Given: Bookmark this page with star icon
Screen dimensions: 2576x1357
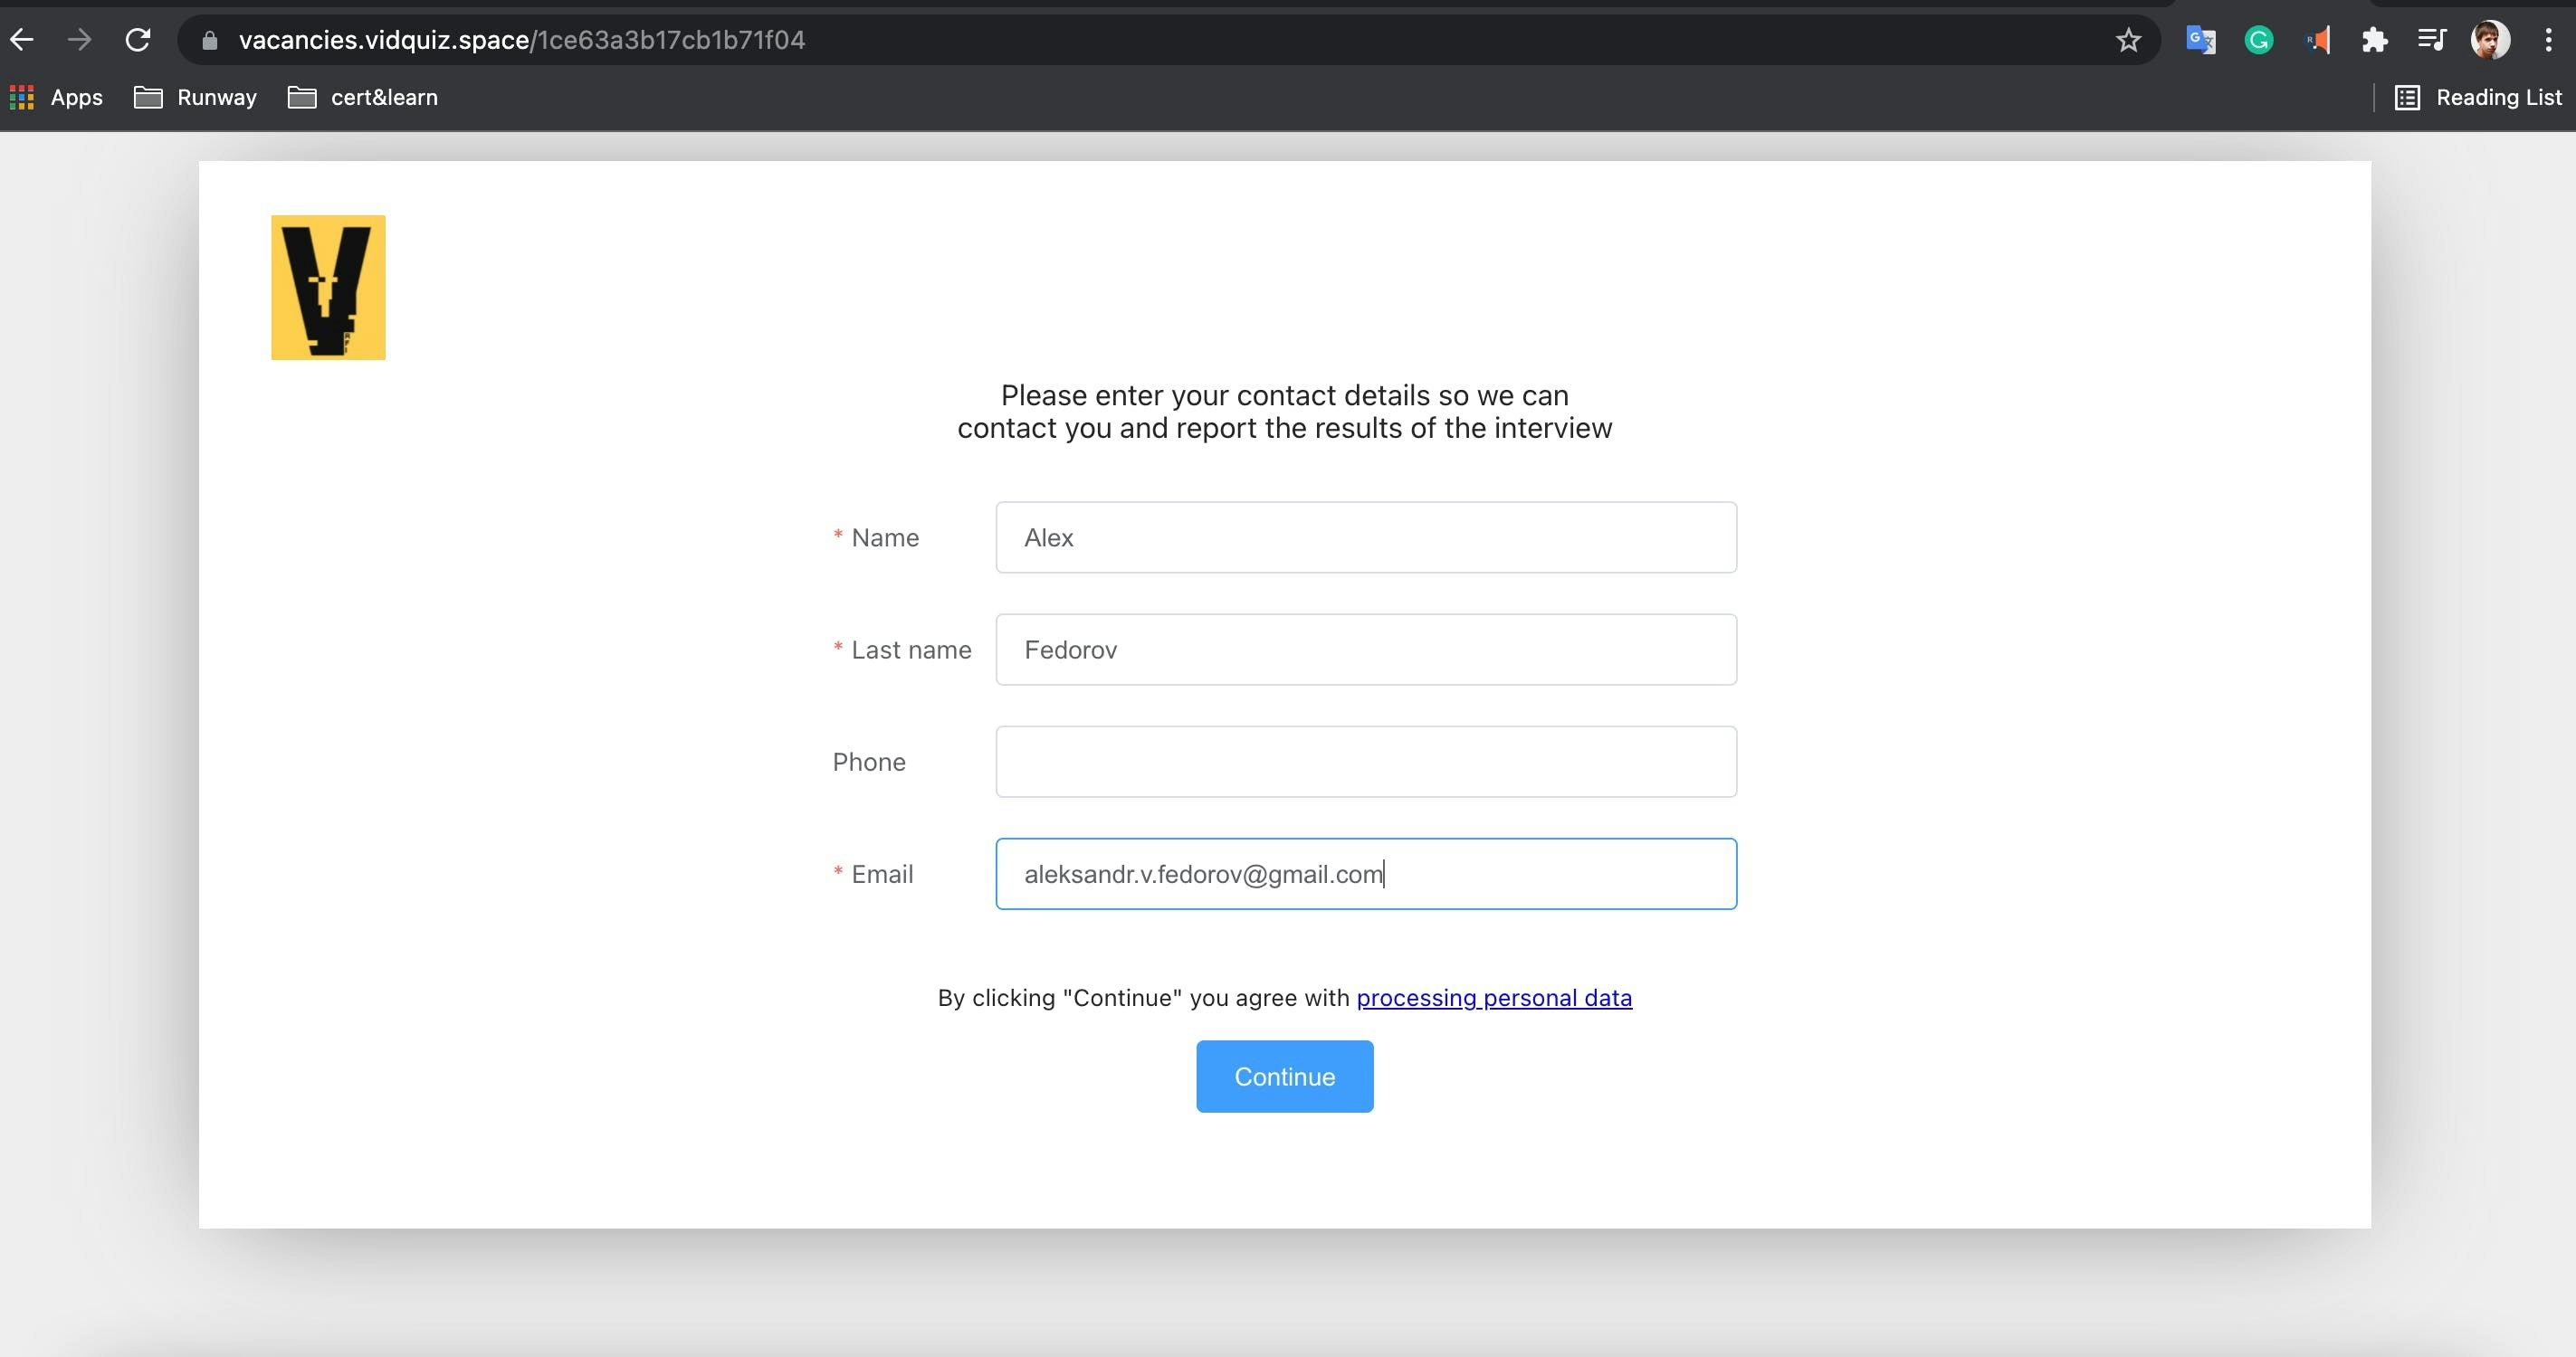Looking at the screenshot, I should pyautogui.click(x=2128, y=40).
